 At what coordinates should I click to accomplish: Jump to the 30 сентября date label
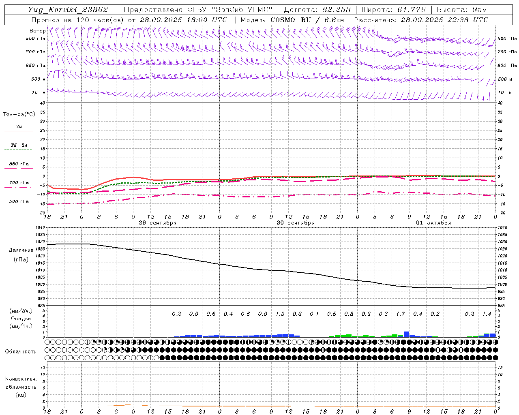point(295,223)
